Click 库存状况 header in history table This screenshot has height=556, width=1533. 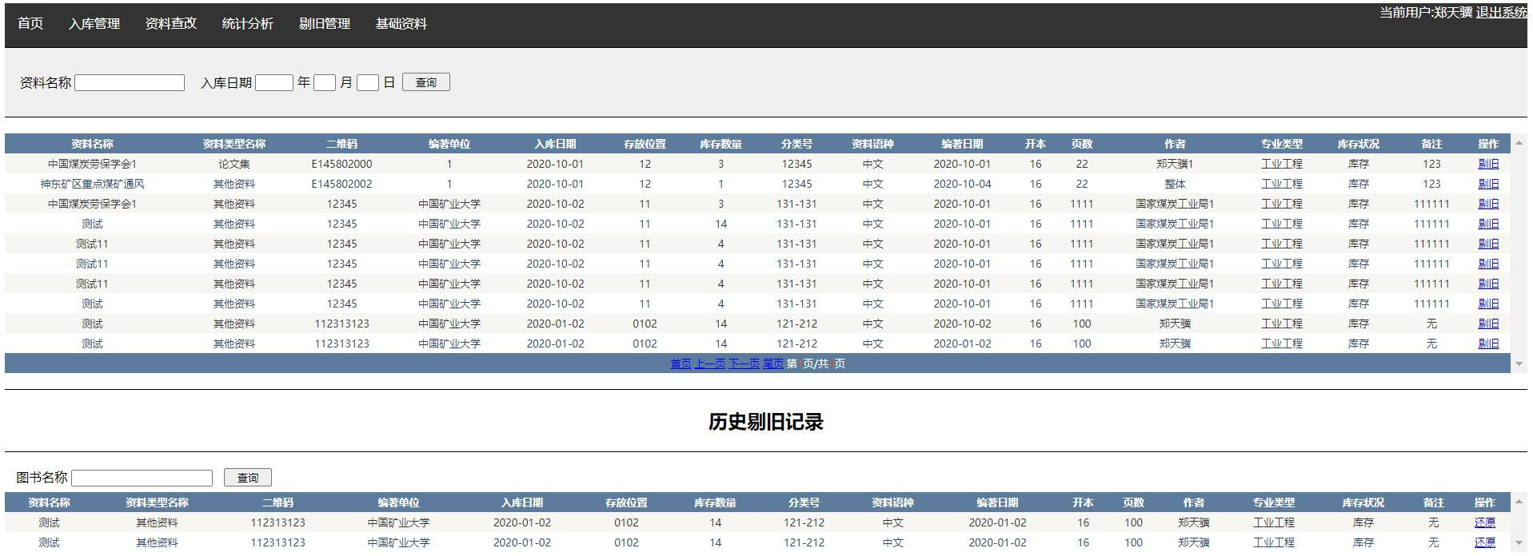pos(1363,502)
